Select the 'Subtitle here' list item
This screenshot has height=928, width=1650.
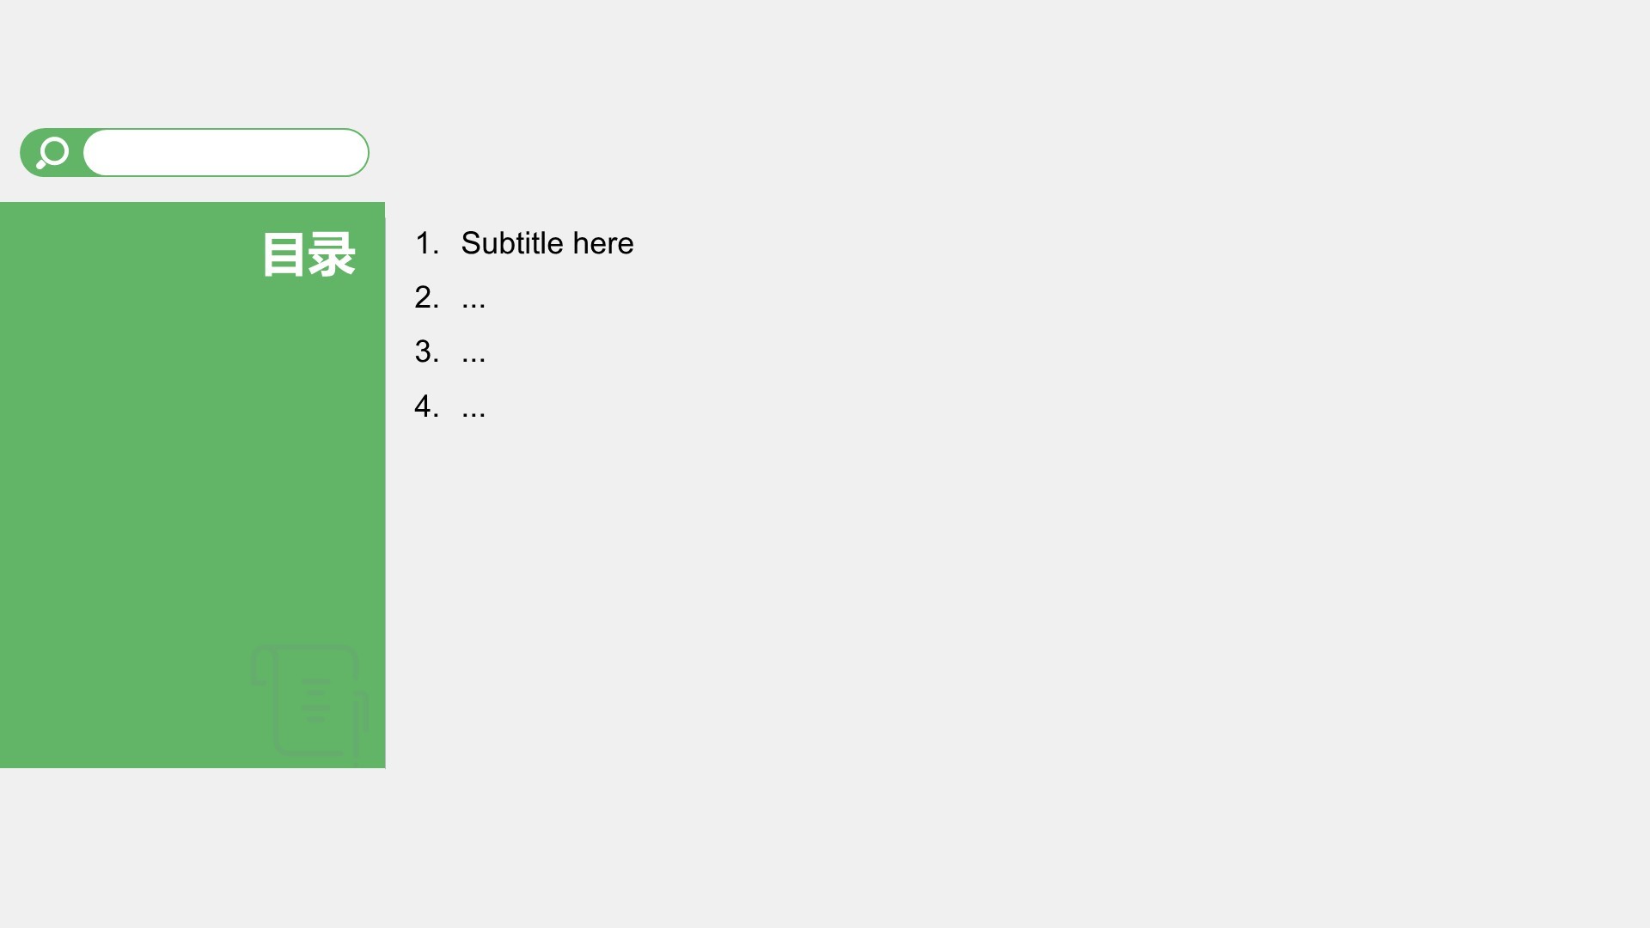click(x=547, y=243)
